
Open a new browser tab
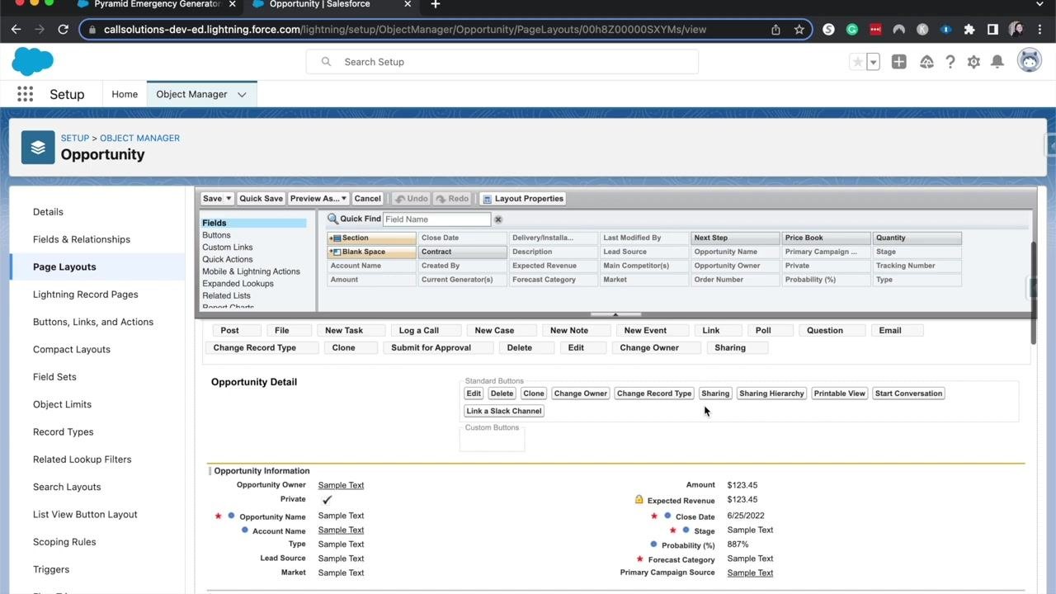(436, 4)
